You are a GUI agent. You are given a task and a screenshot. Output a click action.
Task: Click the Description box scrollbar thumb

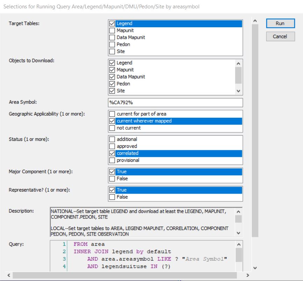(238, 219)
